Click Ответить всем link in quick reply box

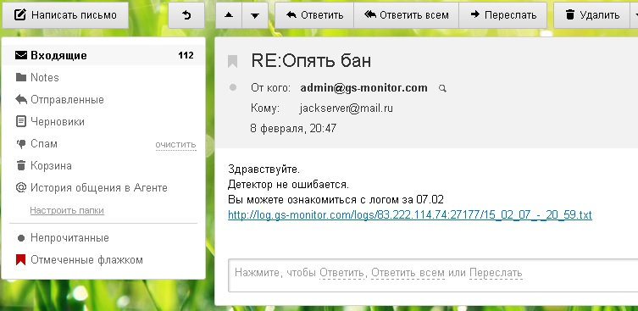pyautogui.click(x=408, y=272)
